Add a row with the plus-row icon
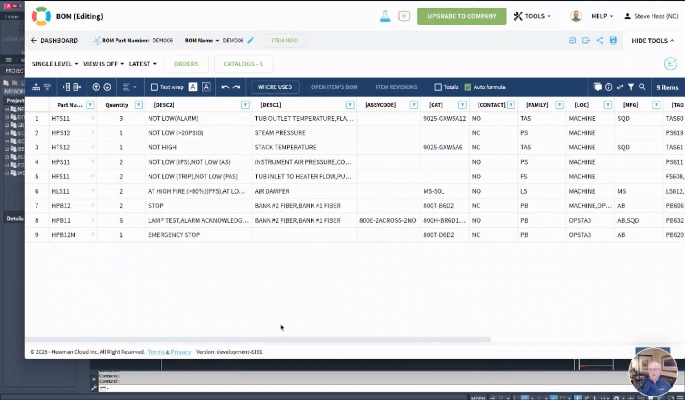This screenshot has height=400, width=685. point(66,87)
